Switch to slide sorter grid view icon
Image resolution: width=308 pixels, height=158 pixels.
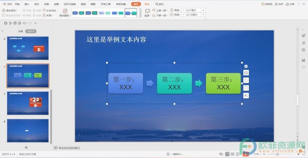pos(233,154)
